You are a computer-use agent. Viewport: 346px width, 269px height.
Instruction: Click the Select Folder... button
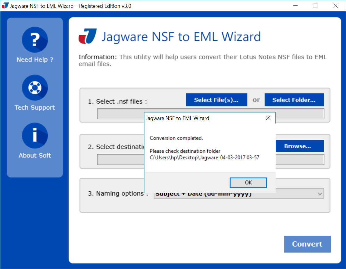pos(294,100)
